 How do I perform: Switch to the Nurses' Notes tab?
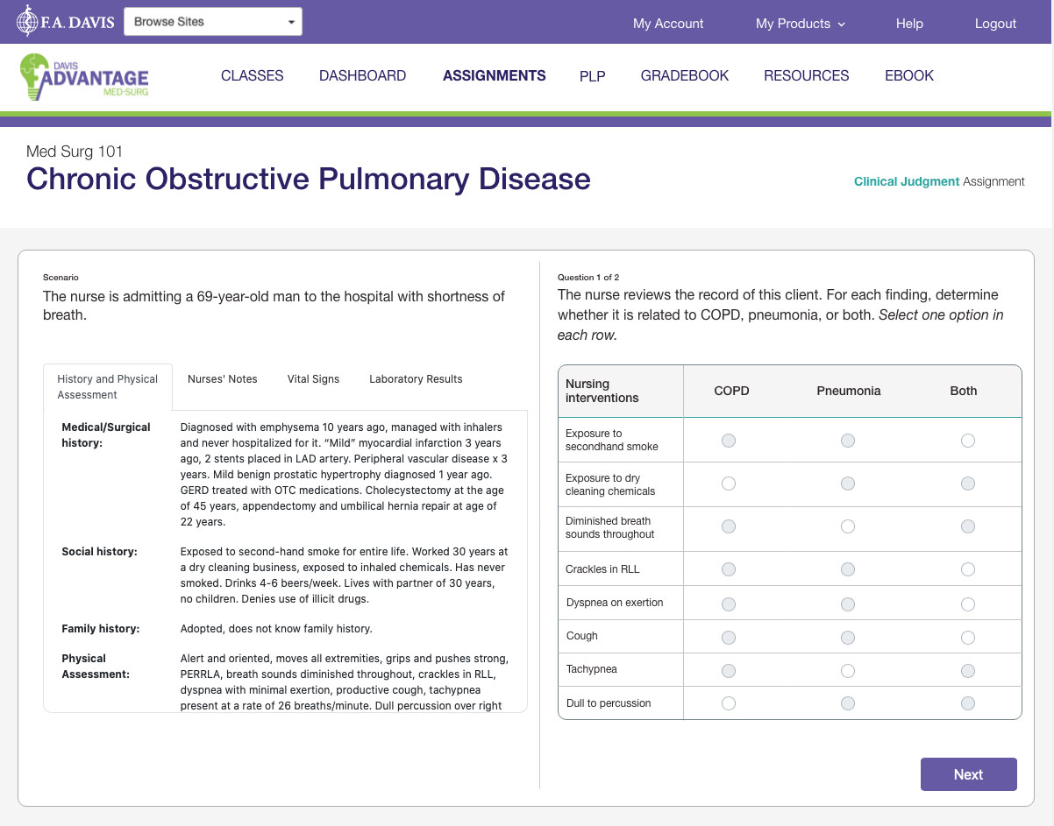click(x=223, y=379)
